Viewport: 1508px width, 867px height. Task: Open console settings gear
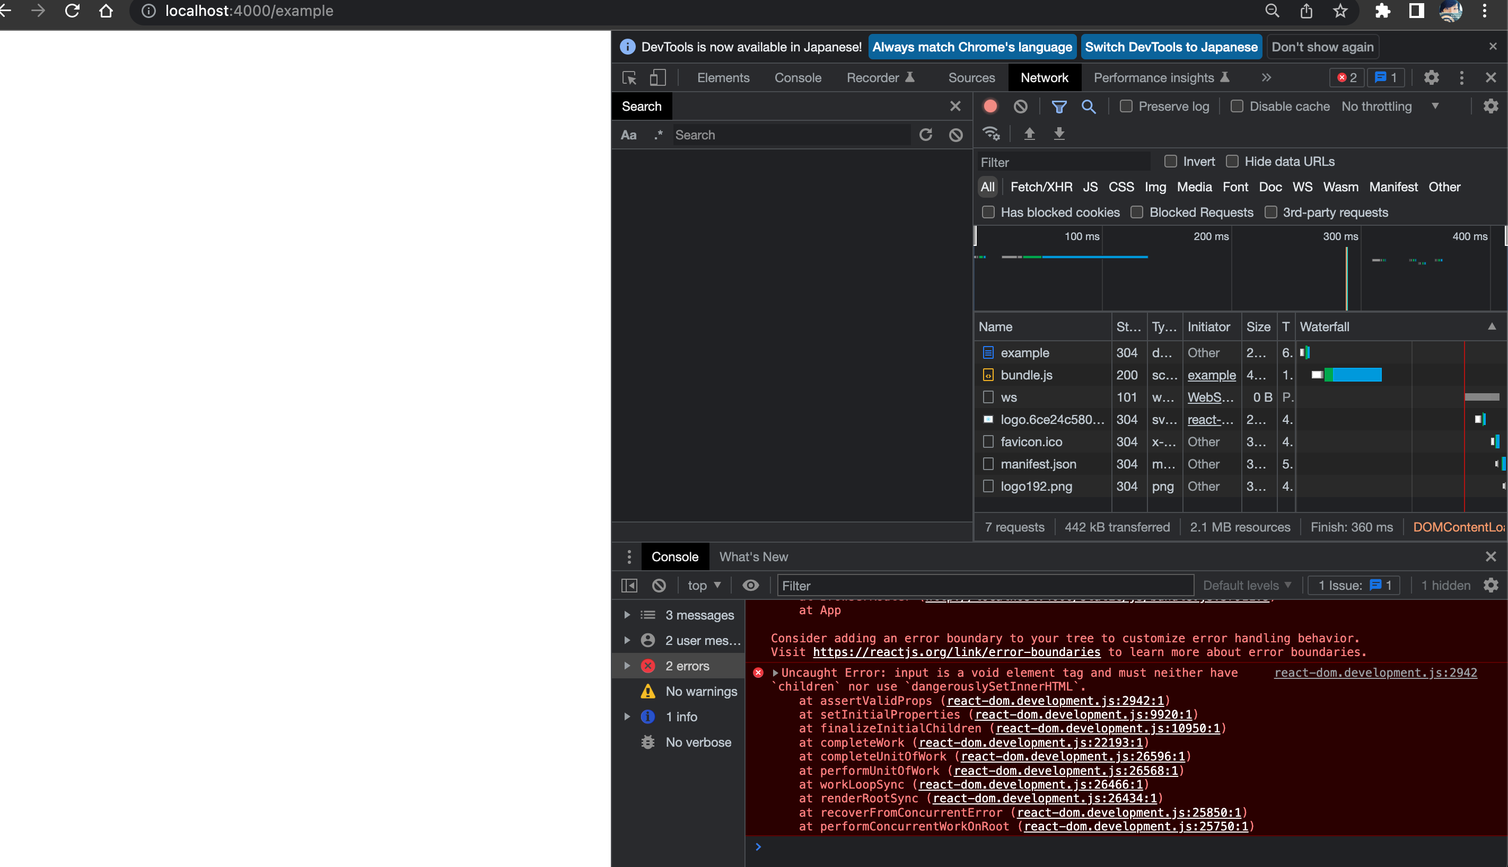coord(1491,586)
